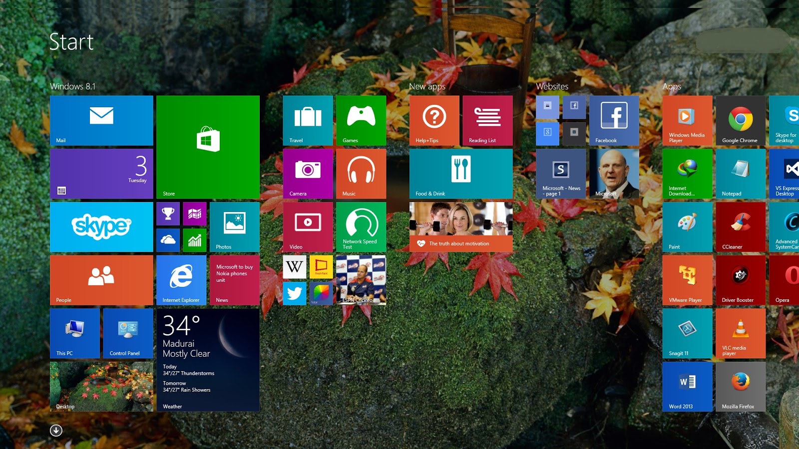Click the 'New apps' group name

coord(427,86)
